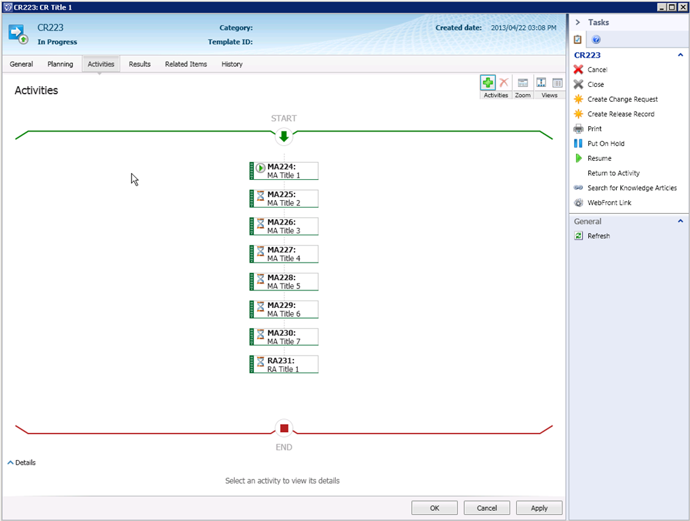The height and width of the screenshot is (521, 690).
Task: Collapse the Tasks pane with the arrow
Action: point(577,22)
